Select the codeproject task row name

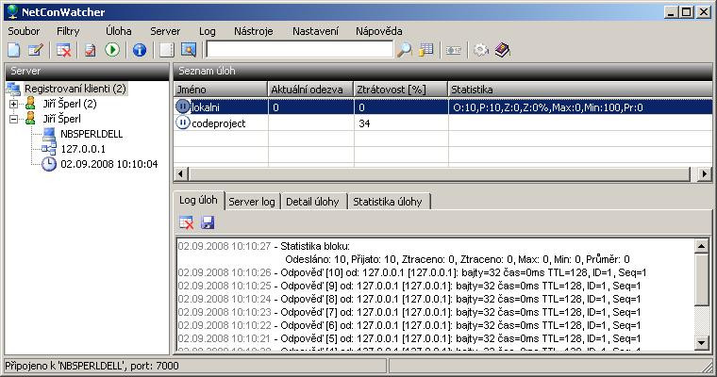219,123
